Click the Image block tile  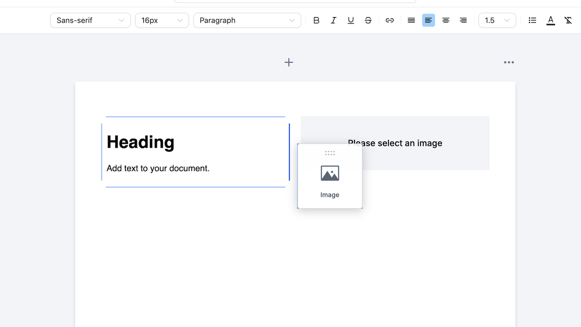click(x=330, y=178)
